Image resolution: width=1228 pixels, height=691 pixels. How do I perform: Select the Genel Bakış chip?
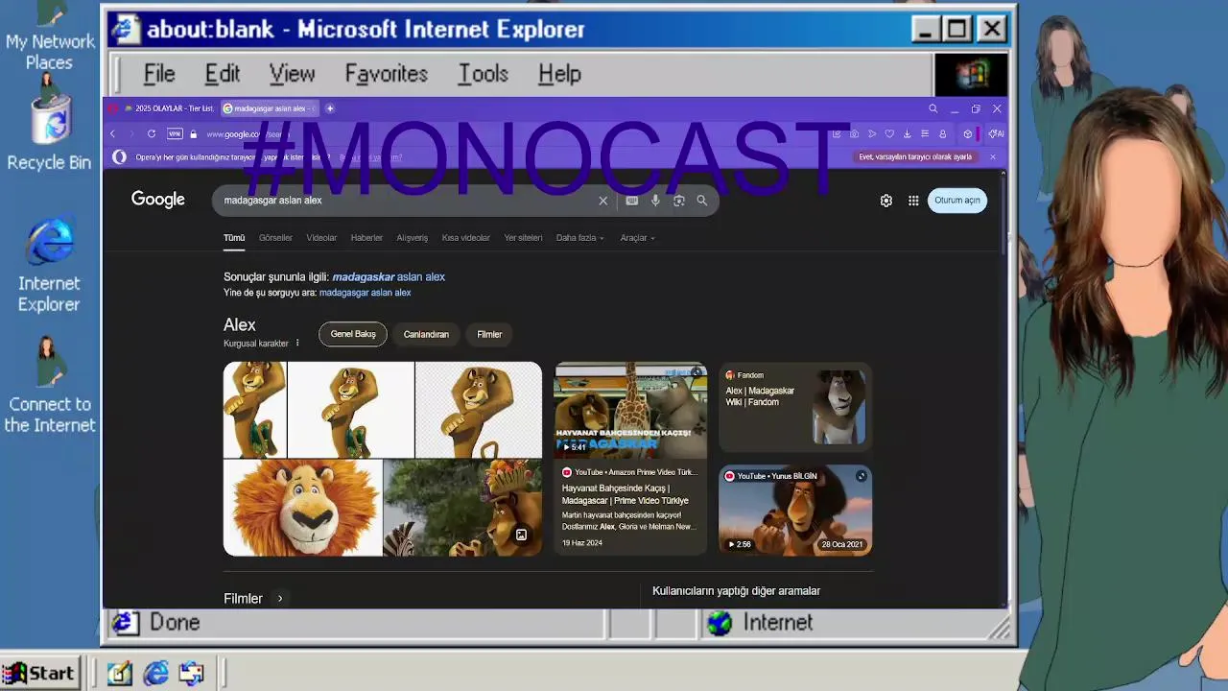(353, 334)
